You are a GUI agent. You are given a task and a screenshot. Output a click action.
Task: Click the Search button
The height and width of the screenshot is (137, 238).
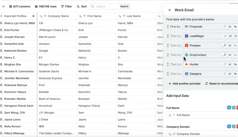point(124,6)
